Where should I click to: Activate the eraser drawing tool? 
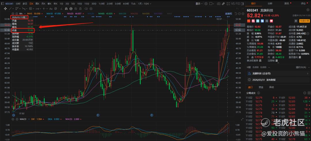(61, 9)
